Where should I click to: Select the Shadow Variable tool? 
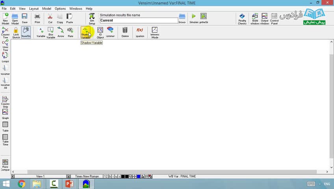coord(85,32)
